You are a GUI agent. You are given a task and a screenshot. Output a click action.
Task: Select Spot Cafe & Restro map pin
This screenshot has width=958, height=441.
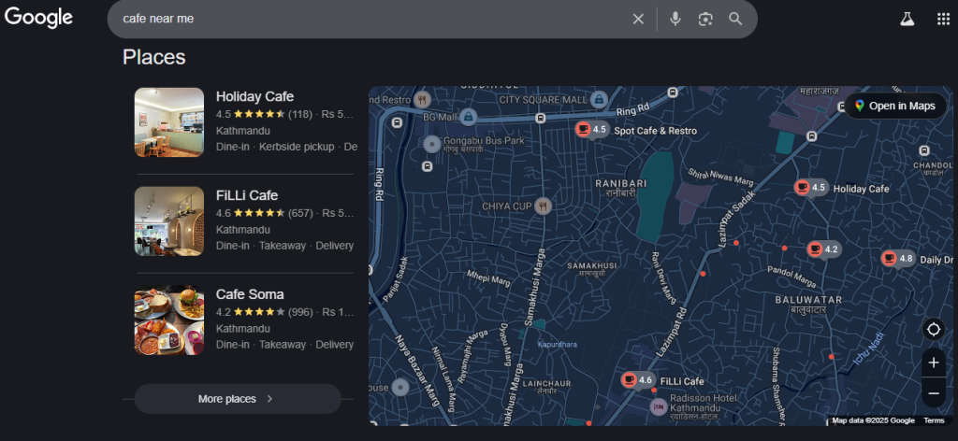[591, 129]
